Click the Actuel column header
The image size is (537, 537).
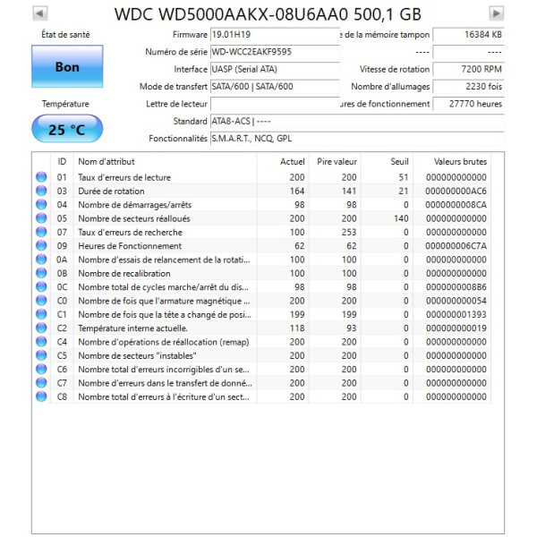[283, 162]
